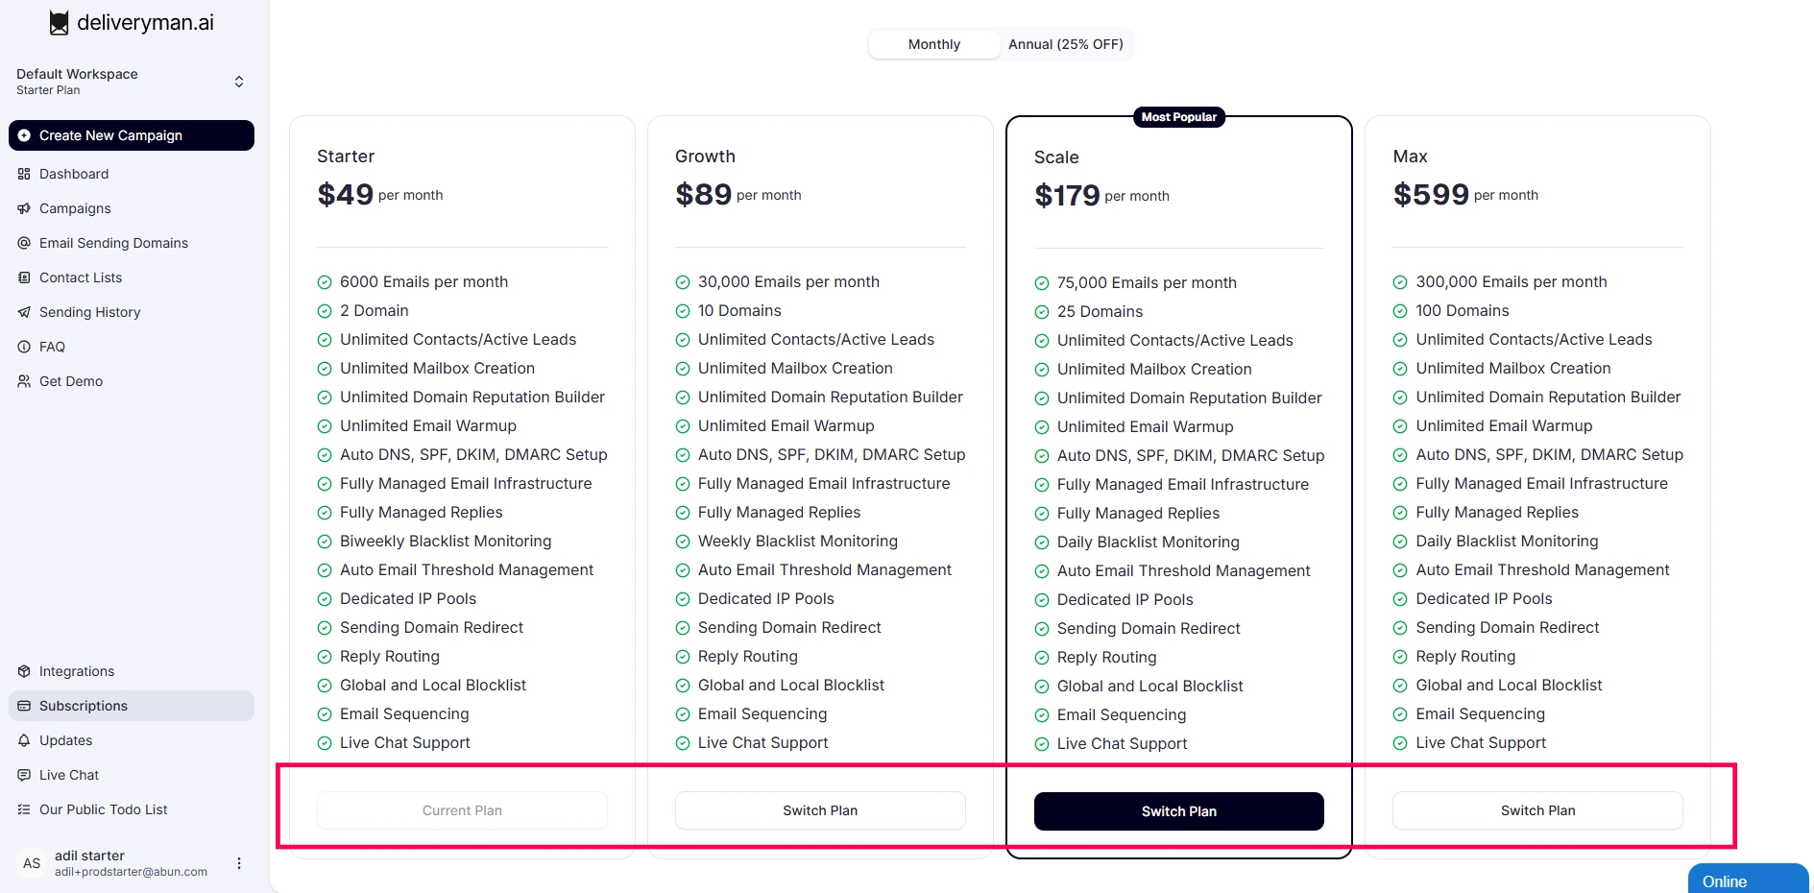The image size is (1814, 893).
Task: Open the FAQ page from sidebar
Action: click(x=52, y=347)
